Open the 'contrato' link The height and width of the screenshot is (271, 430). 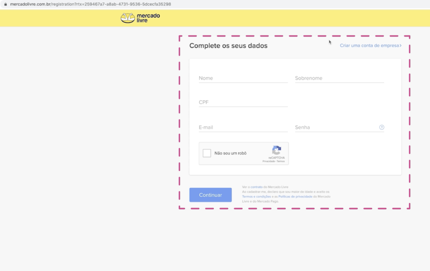click(x=256, y=187)
